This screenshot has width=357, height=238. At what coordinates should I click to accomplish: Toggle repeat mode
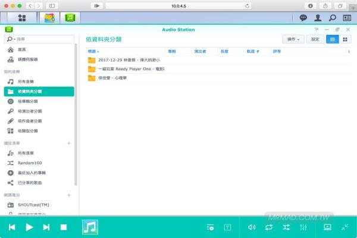(269, 227)
